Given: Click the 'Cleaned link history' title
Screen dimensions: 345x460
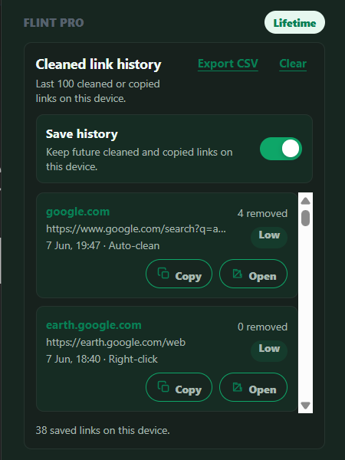Looking at the screenshot, I should (x=98, y=64).
